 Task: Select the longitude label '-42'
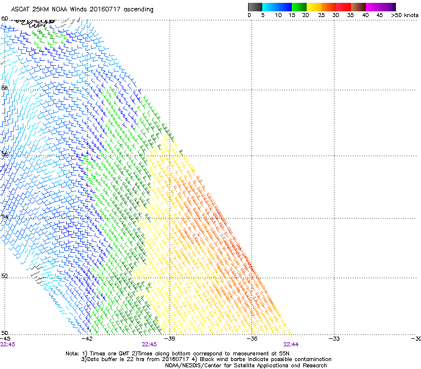click(87, 339)
